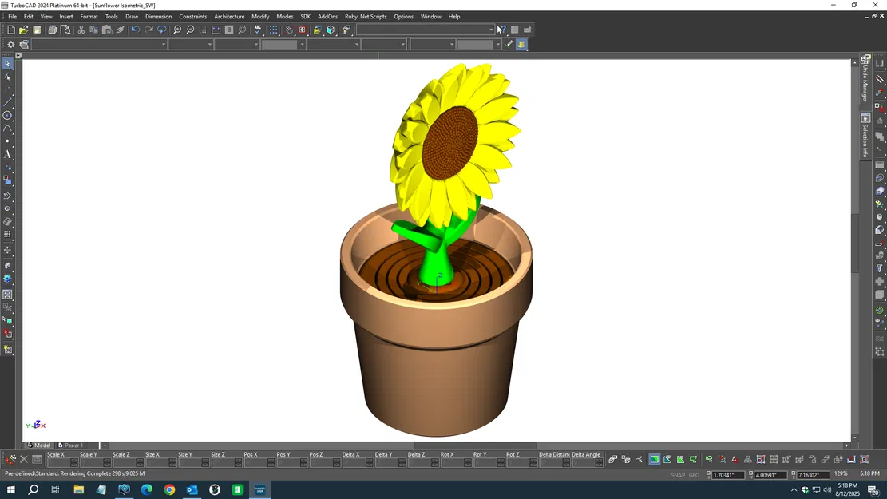Open the Modify menu
Screen dimensions: 887x499
click(x=260, y=16)
